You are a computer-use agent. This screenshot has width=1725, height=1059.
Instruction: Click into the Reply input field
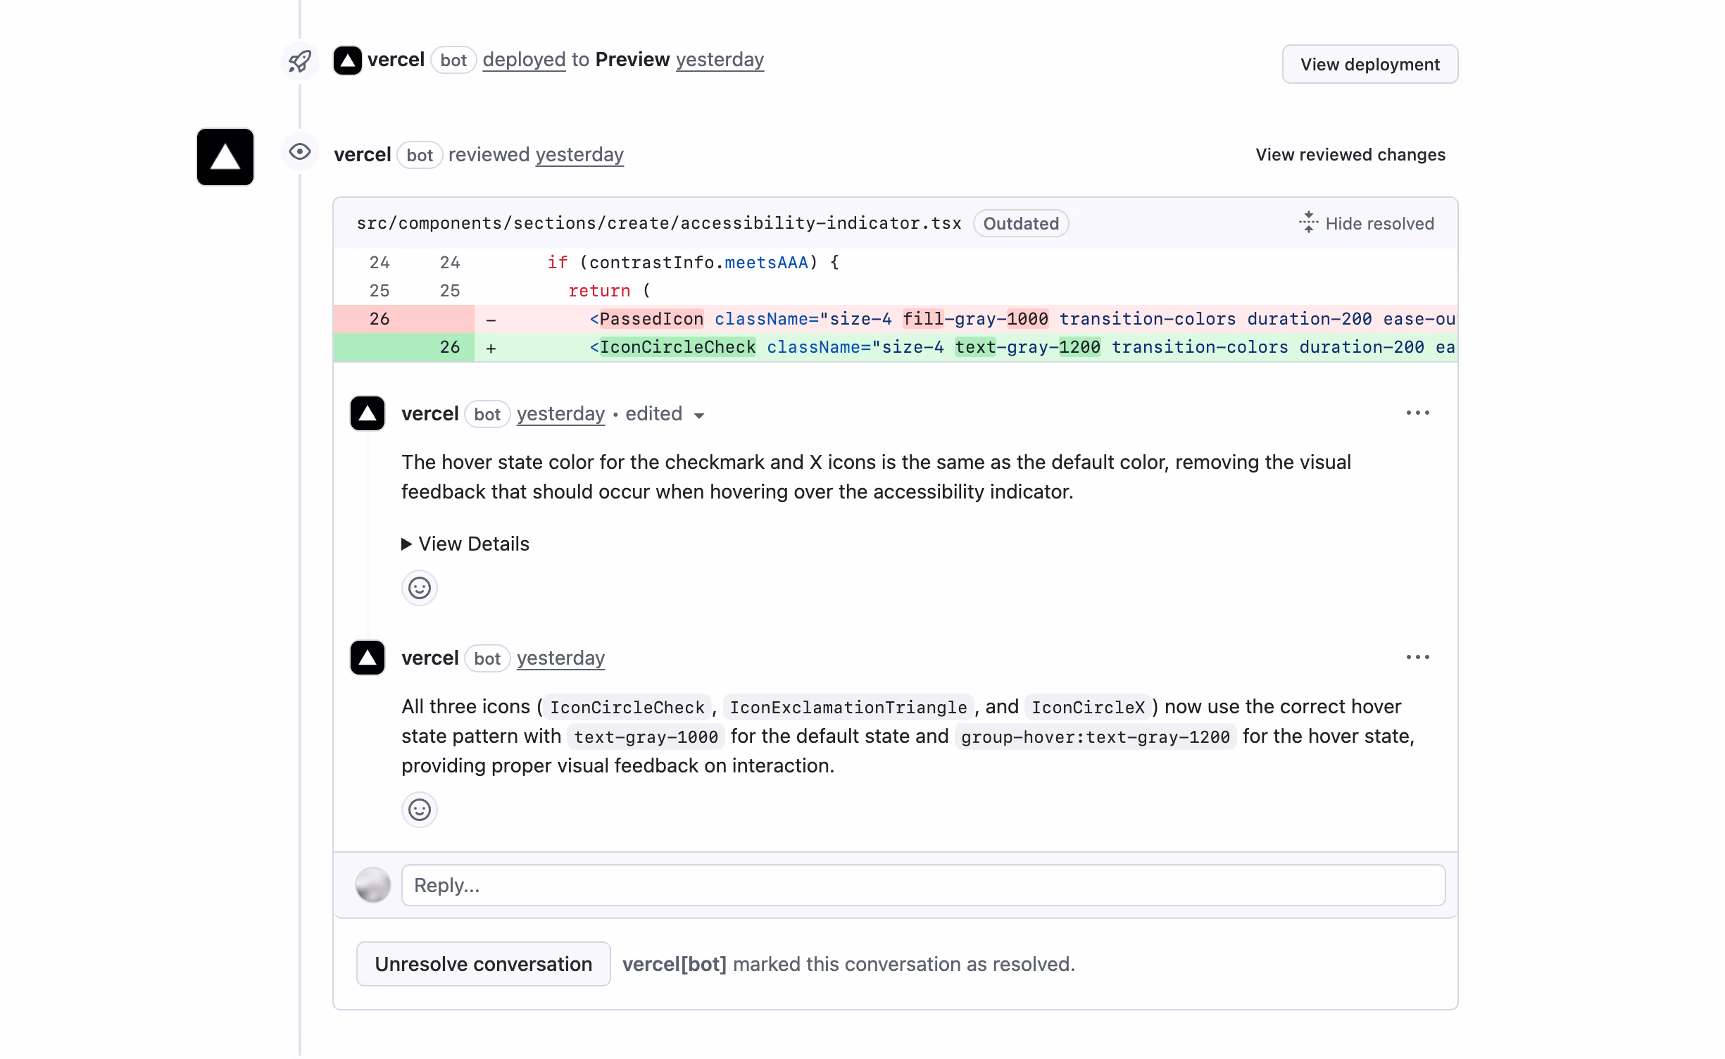[x=922, y=886]
